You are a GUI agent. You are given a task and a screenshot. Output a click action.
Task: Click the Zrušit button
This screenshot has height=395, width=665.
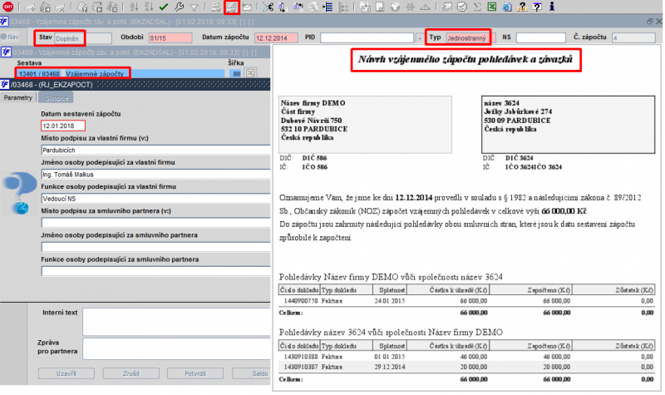pyautogui.click(x=131, y=373)
